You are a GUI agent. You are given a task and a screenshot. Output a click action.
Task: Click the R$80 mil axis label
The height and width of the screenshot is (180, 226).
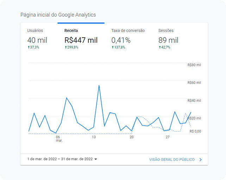194,65
